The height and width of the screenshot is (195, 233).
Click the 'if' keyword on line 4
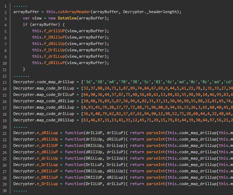tap(25, 24)
